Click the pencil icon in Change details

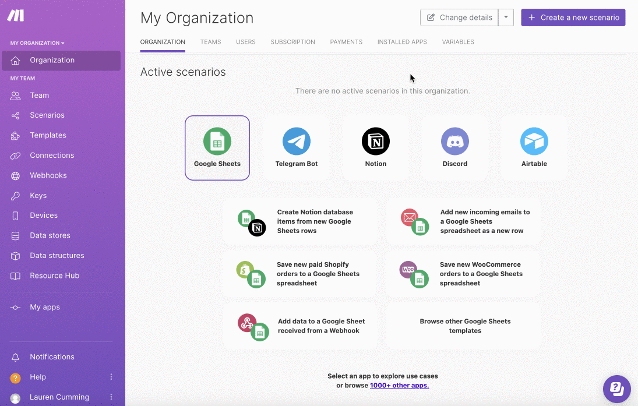431,17
